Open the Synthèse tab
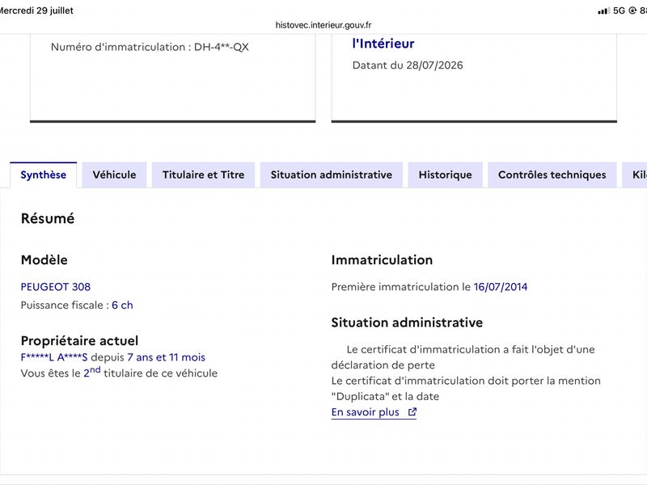The image size is (647, 485). coord(44,175)
